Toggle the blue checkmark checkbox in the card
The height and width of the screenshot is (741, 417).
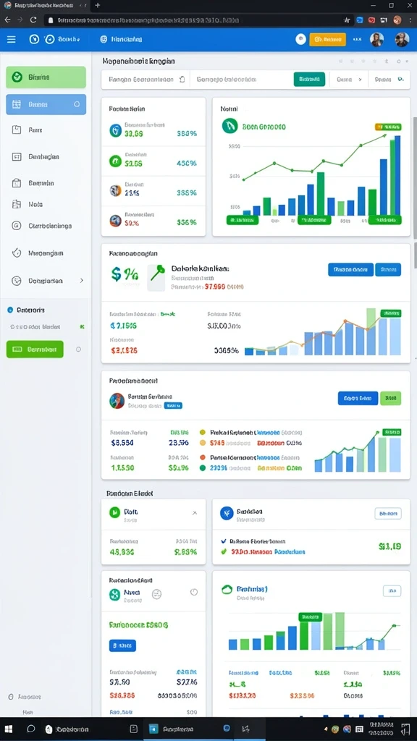[224, 541]
